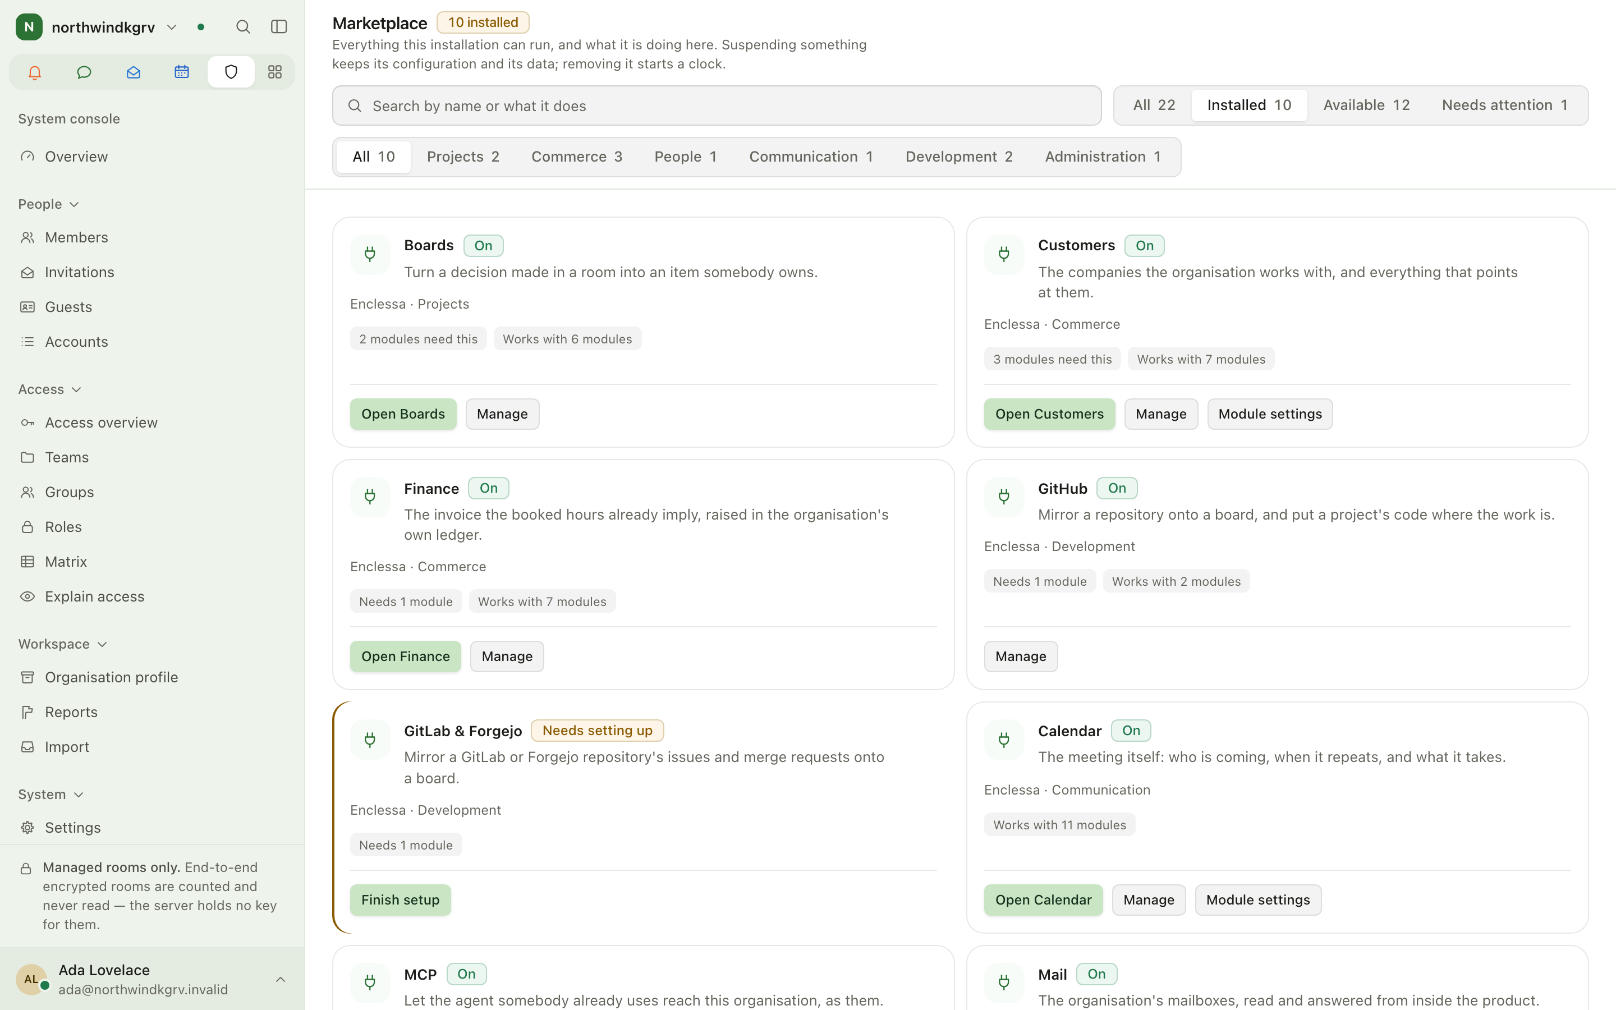Image resolution: width=1616 pixels, height=1010 pixels.
Task: Expand the northwindkgrv workspace dropdown
Action: coord(172,27)
